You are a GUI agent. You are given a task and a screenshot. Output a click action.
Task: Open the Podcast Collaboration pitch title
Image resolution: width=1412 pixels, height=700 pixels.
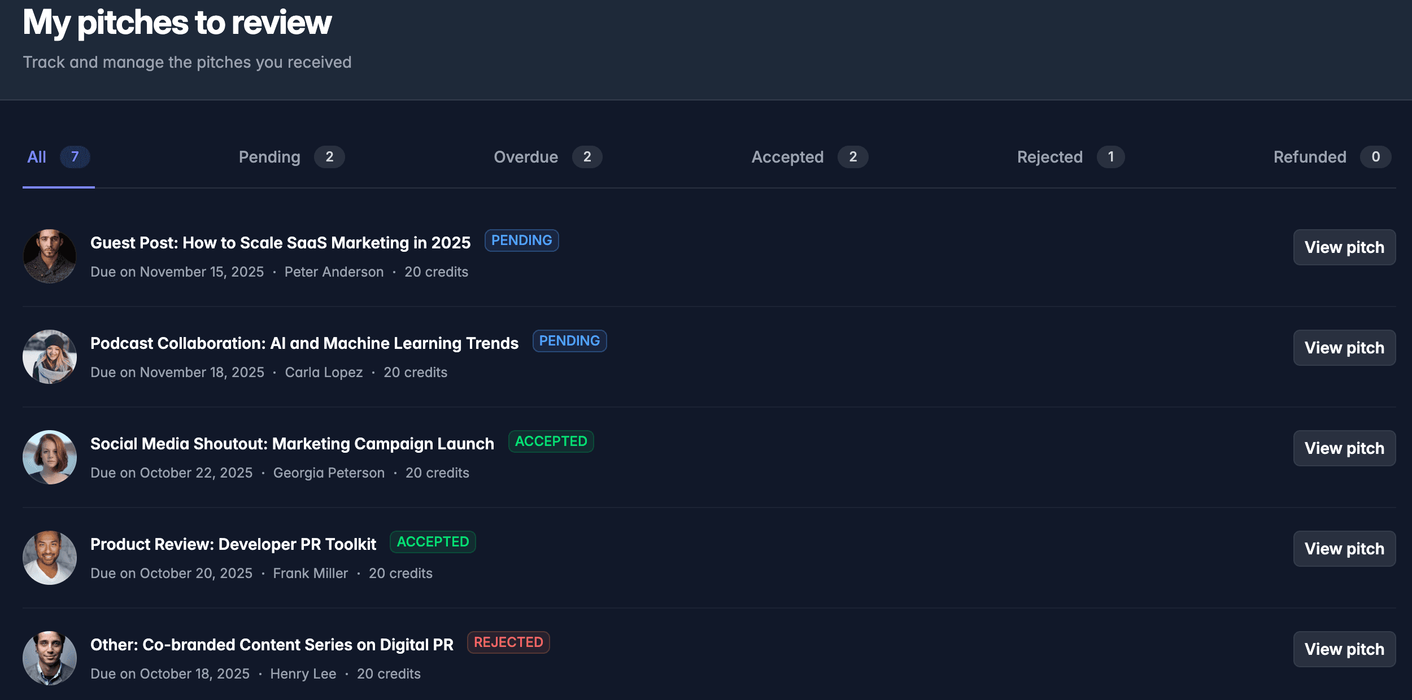[304, 343]
